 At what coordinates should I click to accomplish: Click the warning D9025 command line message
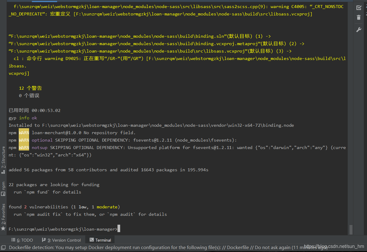tap(177, 66)
